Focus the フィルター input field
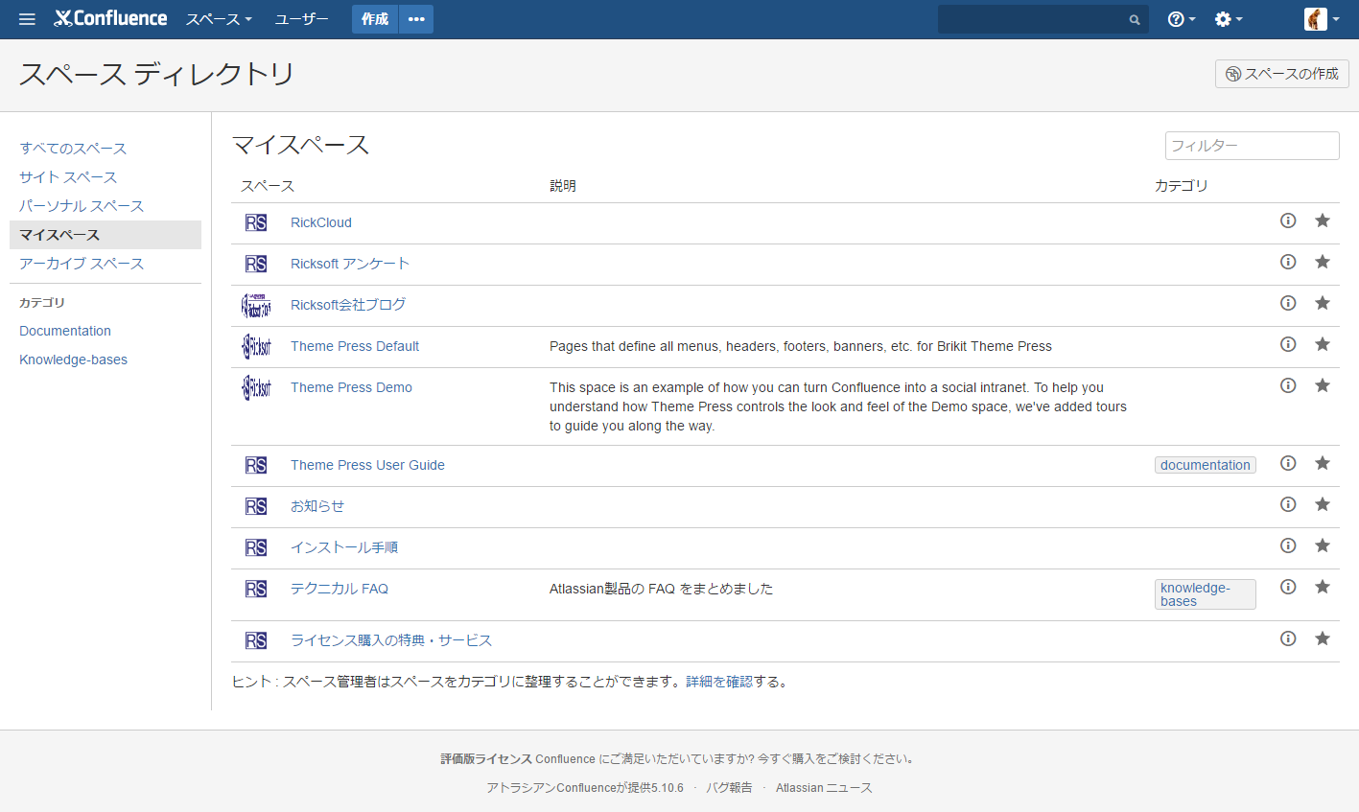 (x=1253, y=146)
